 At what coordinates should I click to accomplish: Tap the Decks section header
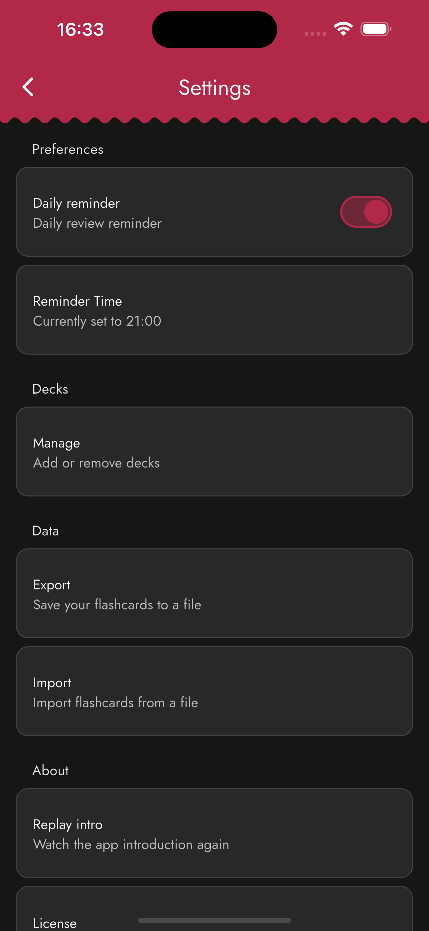tap(50, 389)
